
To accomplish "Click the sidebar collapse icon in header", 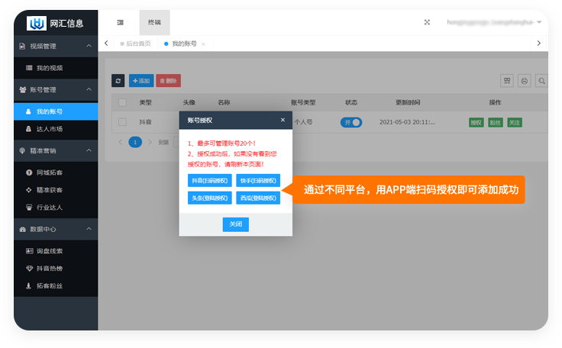I will coord(120,22).
